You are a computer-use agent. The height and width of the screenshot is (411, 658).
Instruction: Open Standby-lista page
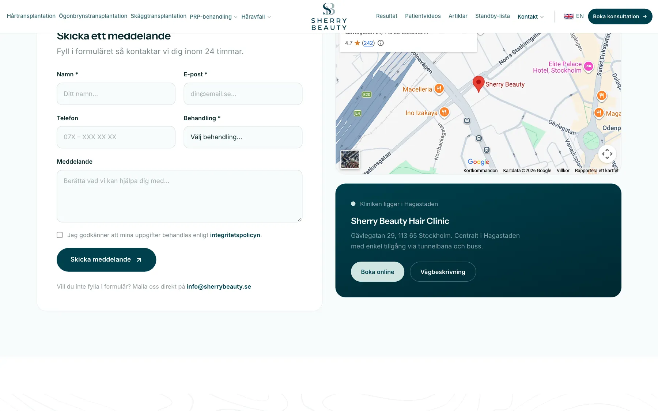(x=492, y=16)
